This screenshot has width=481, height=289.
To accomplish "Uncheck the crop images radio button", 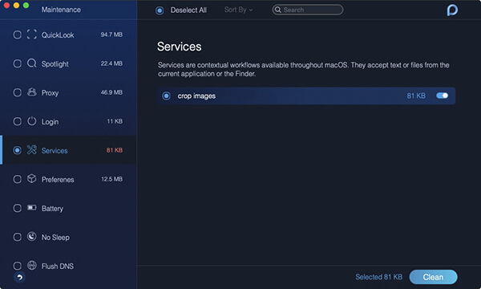I will 166,96.
